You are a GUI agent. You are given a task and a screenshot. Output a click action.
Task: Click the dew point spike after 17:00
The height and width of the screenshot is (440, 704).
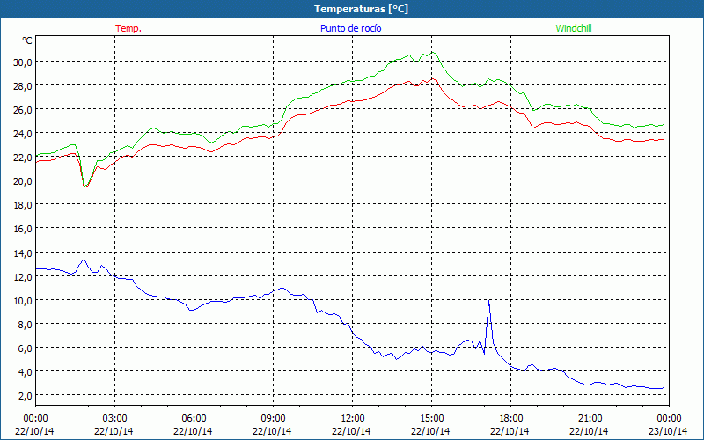489,301
